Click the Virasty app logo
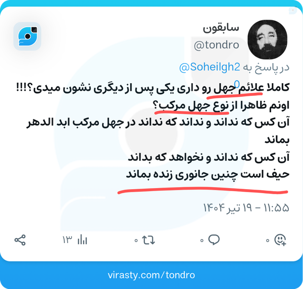The width and height of the screenshot is (303, 289). tap(27, 36)
